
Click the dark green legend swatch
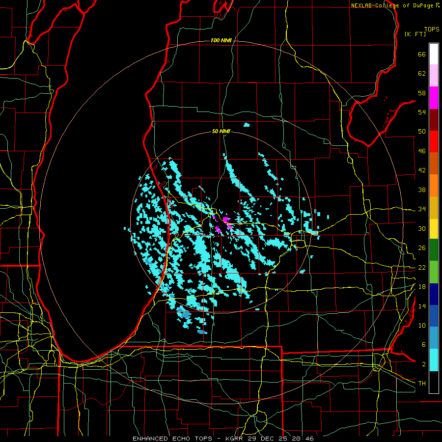(434, 250)
